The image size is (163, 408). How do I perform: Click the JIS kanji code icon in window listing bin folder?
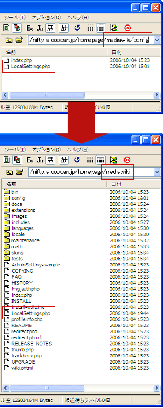click(40, 160)
